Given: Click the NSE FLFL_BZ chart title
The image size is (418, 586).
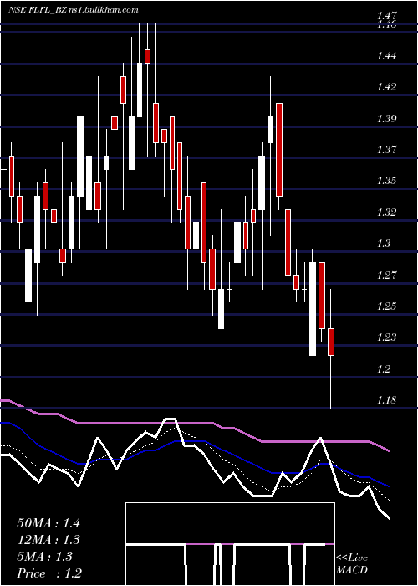Looking at the screenshot, I should [x=74, y=10].
